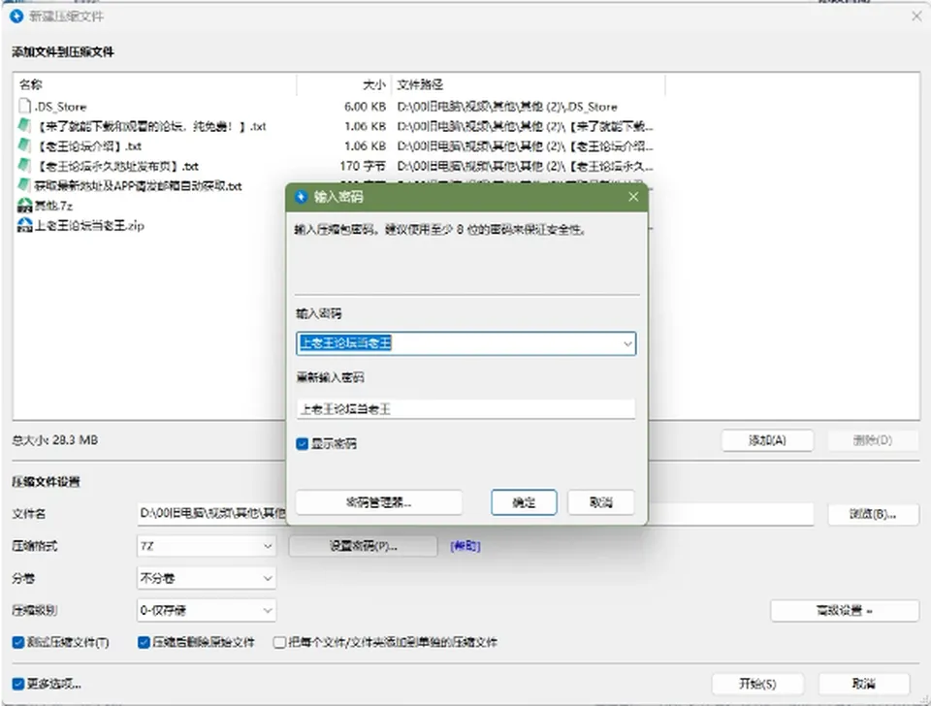Image resolution: width=931 pixels, height=706 pixels.
Task: Click 取消 in the 输入密码 dialog
Action: pyautogui.click(x=601, y=502)
